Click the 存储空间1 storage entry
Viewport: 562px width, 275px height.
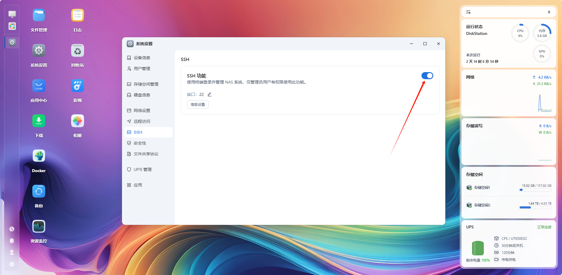[482, 188]
